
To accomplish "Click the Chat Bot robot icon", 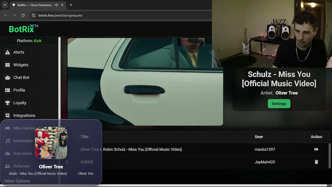I will 8,77.
